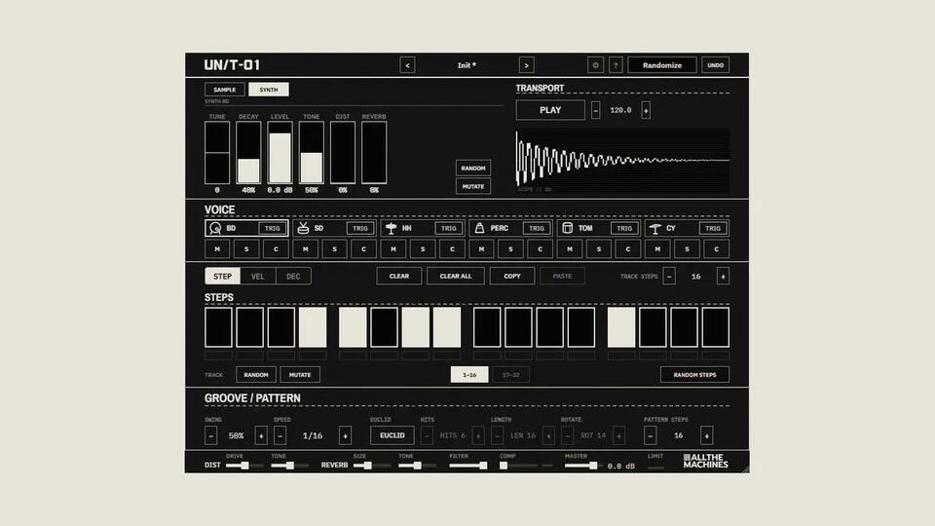Click the Randomize button
The width and height of the screenshot is (935, 526).
tap(662, 65)
